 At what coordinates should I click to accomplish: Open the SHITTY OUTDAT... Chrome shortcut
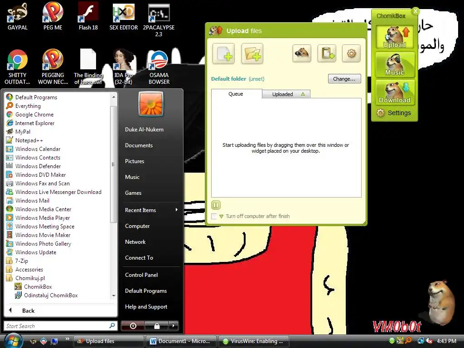tap(18, 67)
